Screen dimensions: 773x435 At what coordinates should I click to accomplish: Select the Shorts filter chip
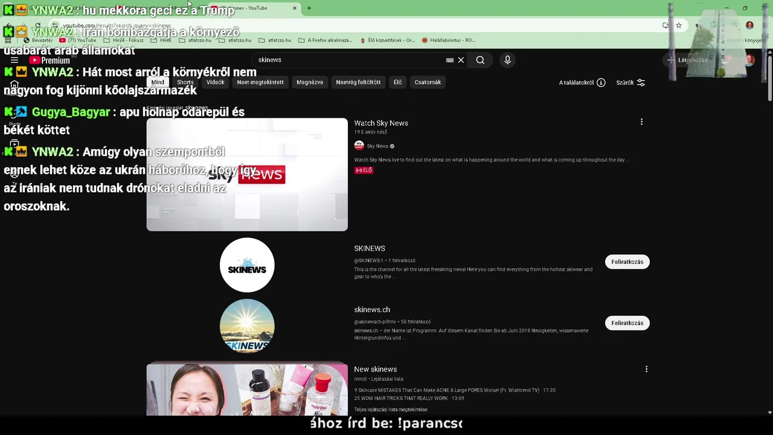185,82
